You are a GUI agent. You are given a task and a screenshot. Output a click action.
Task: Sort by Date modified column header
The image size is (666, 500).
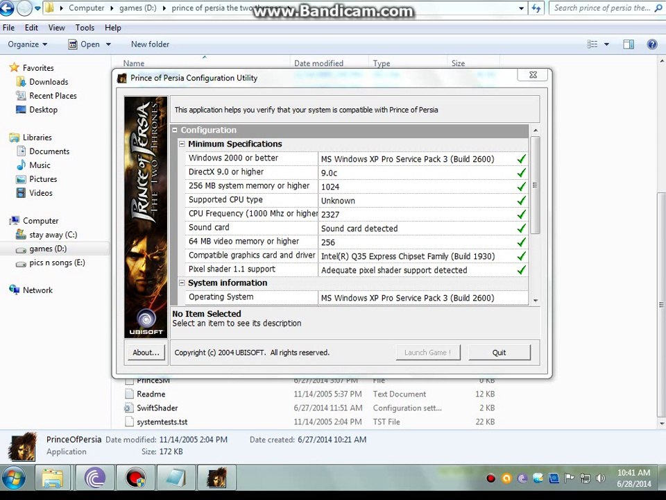point(318,63)
